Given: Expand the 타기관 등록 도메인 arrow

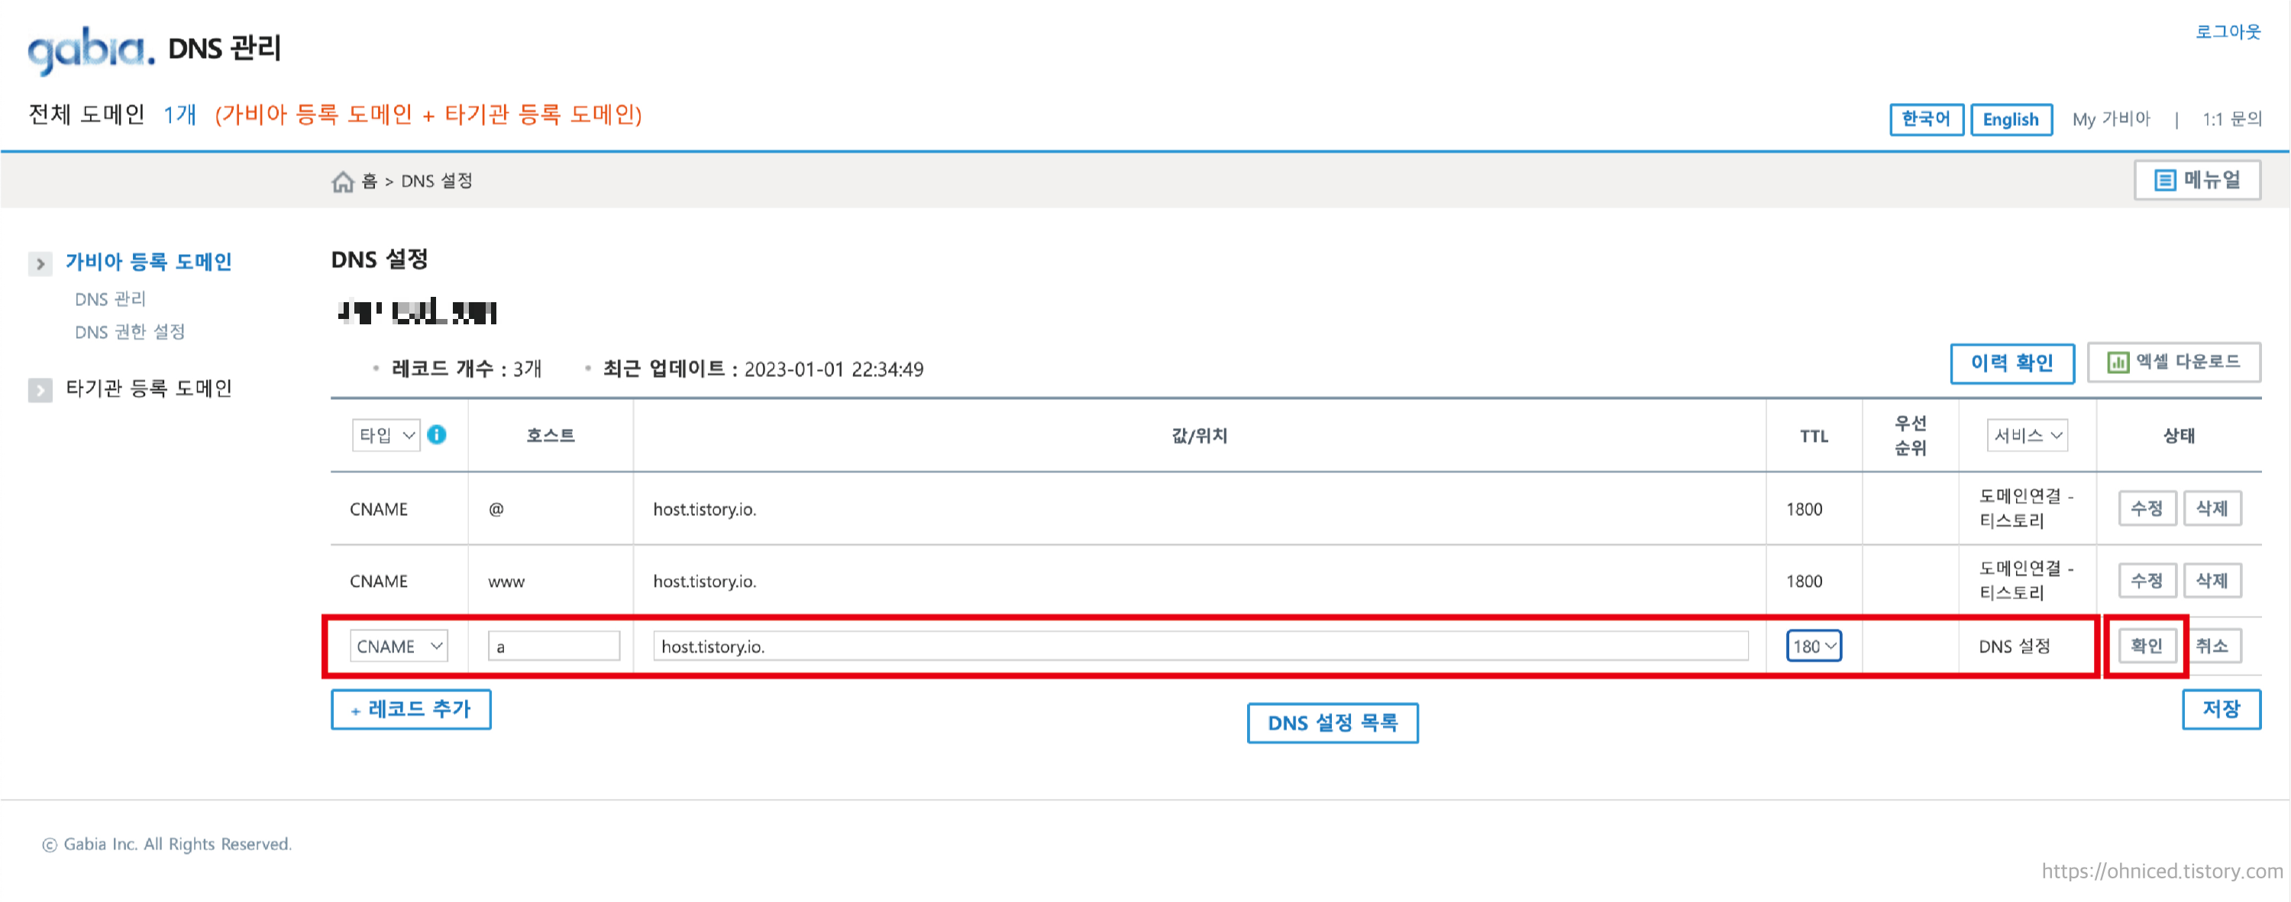Looking at the screenshot, I should [40, 390].
